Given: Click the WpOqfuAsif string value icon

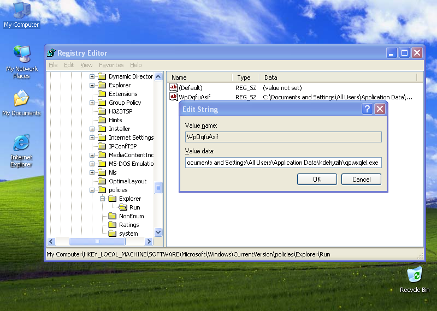Looking at the screenshot, I should click(x=174, y=97).
